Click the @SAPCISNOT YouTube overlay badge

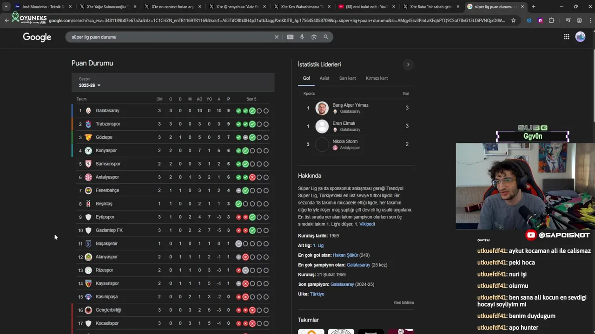click(558, 235)
